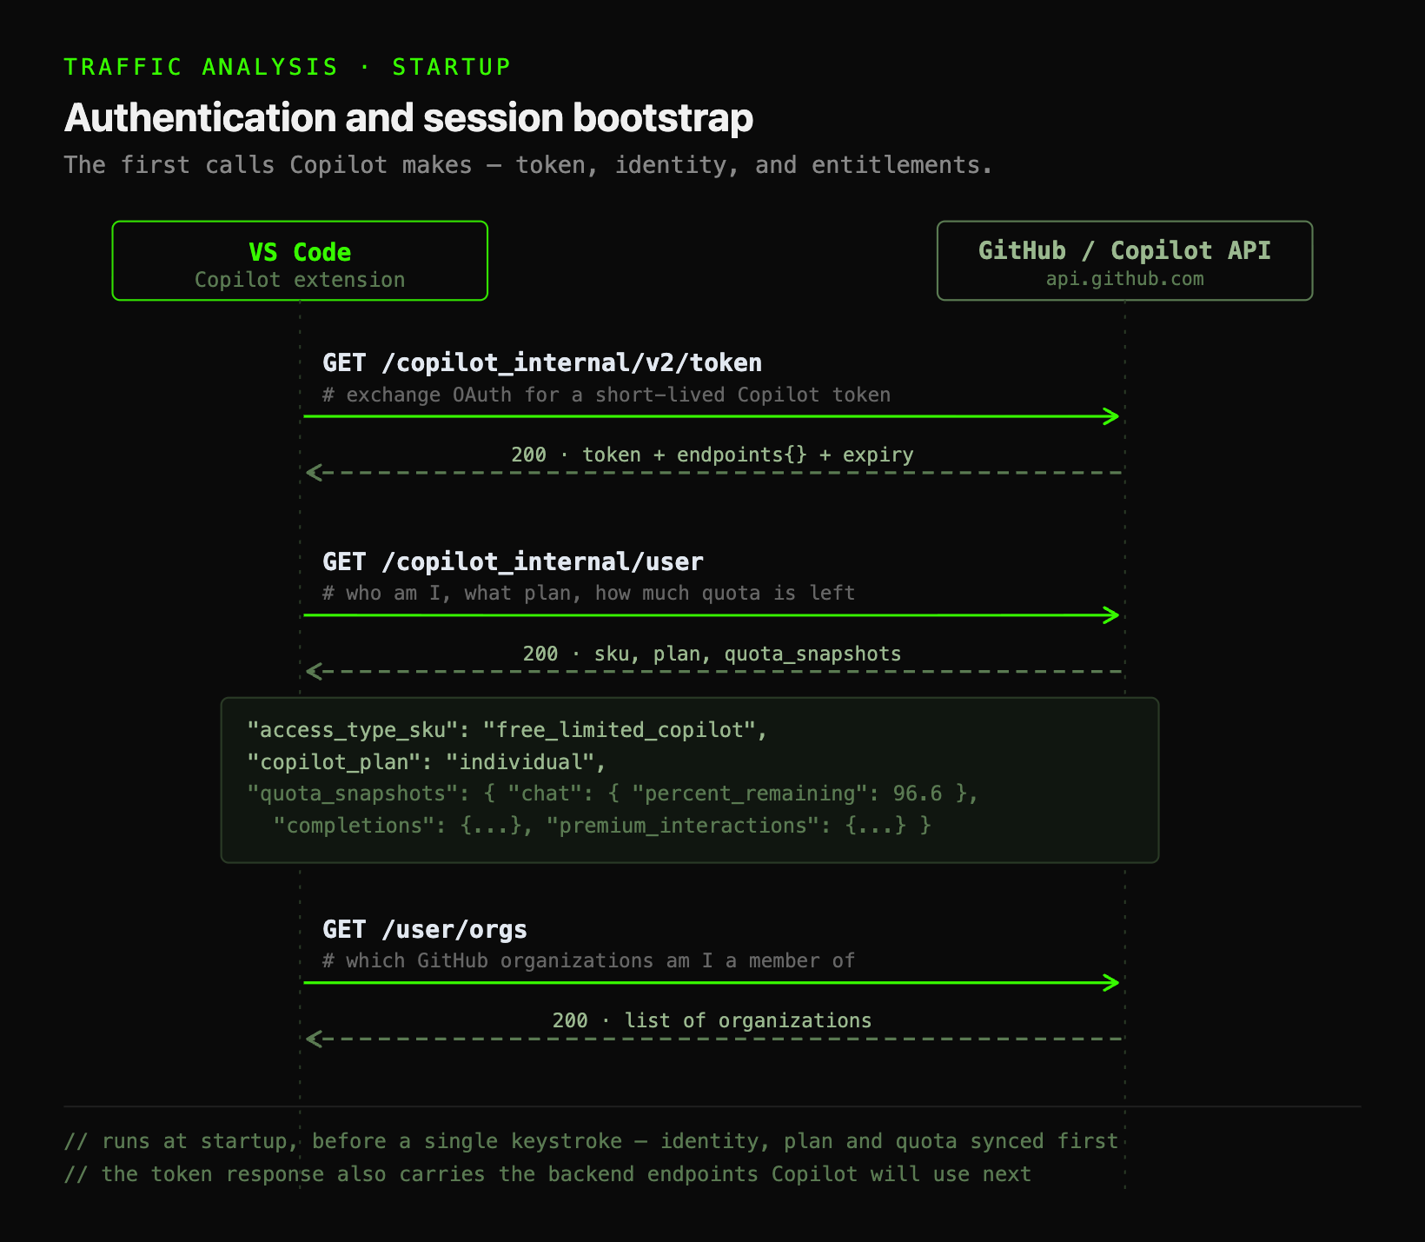
Task: Click the '200 · sku, plan, quota_snapshots' label
Action: pyautogui.click(x=712, y=654)
